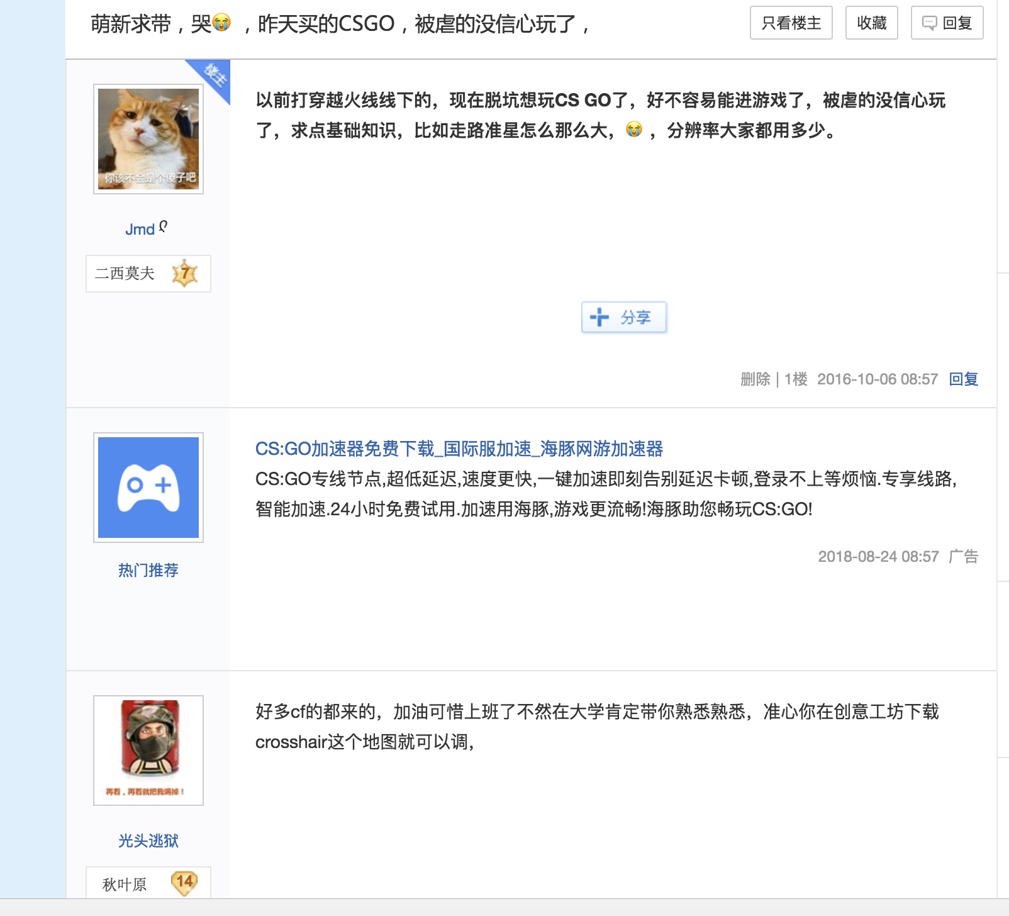Click 删除 on the 1楼 post
The width and height of the screenshot is (1009, 916).
[755, 379]
